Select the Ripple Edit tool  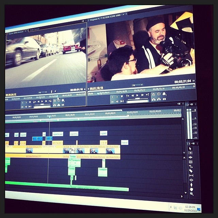190,157
